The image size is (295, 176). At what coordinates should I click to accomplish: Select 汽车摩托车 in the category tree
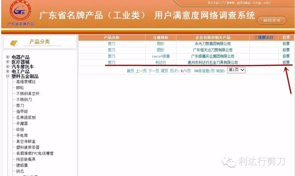(x=23, y=67)
